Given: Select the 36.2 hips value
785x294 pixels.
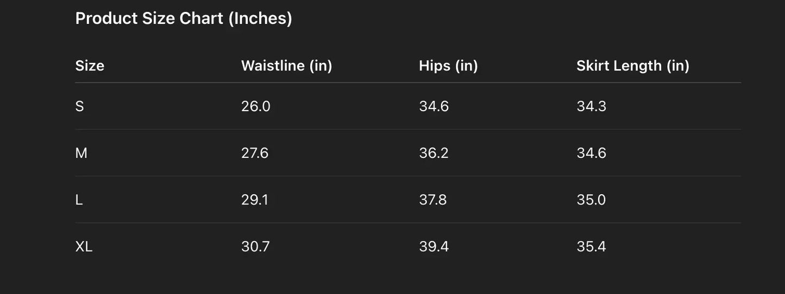Looking at the screenshot, I should [434, 153].
